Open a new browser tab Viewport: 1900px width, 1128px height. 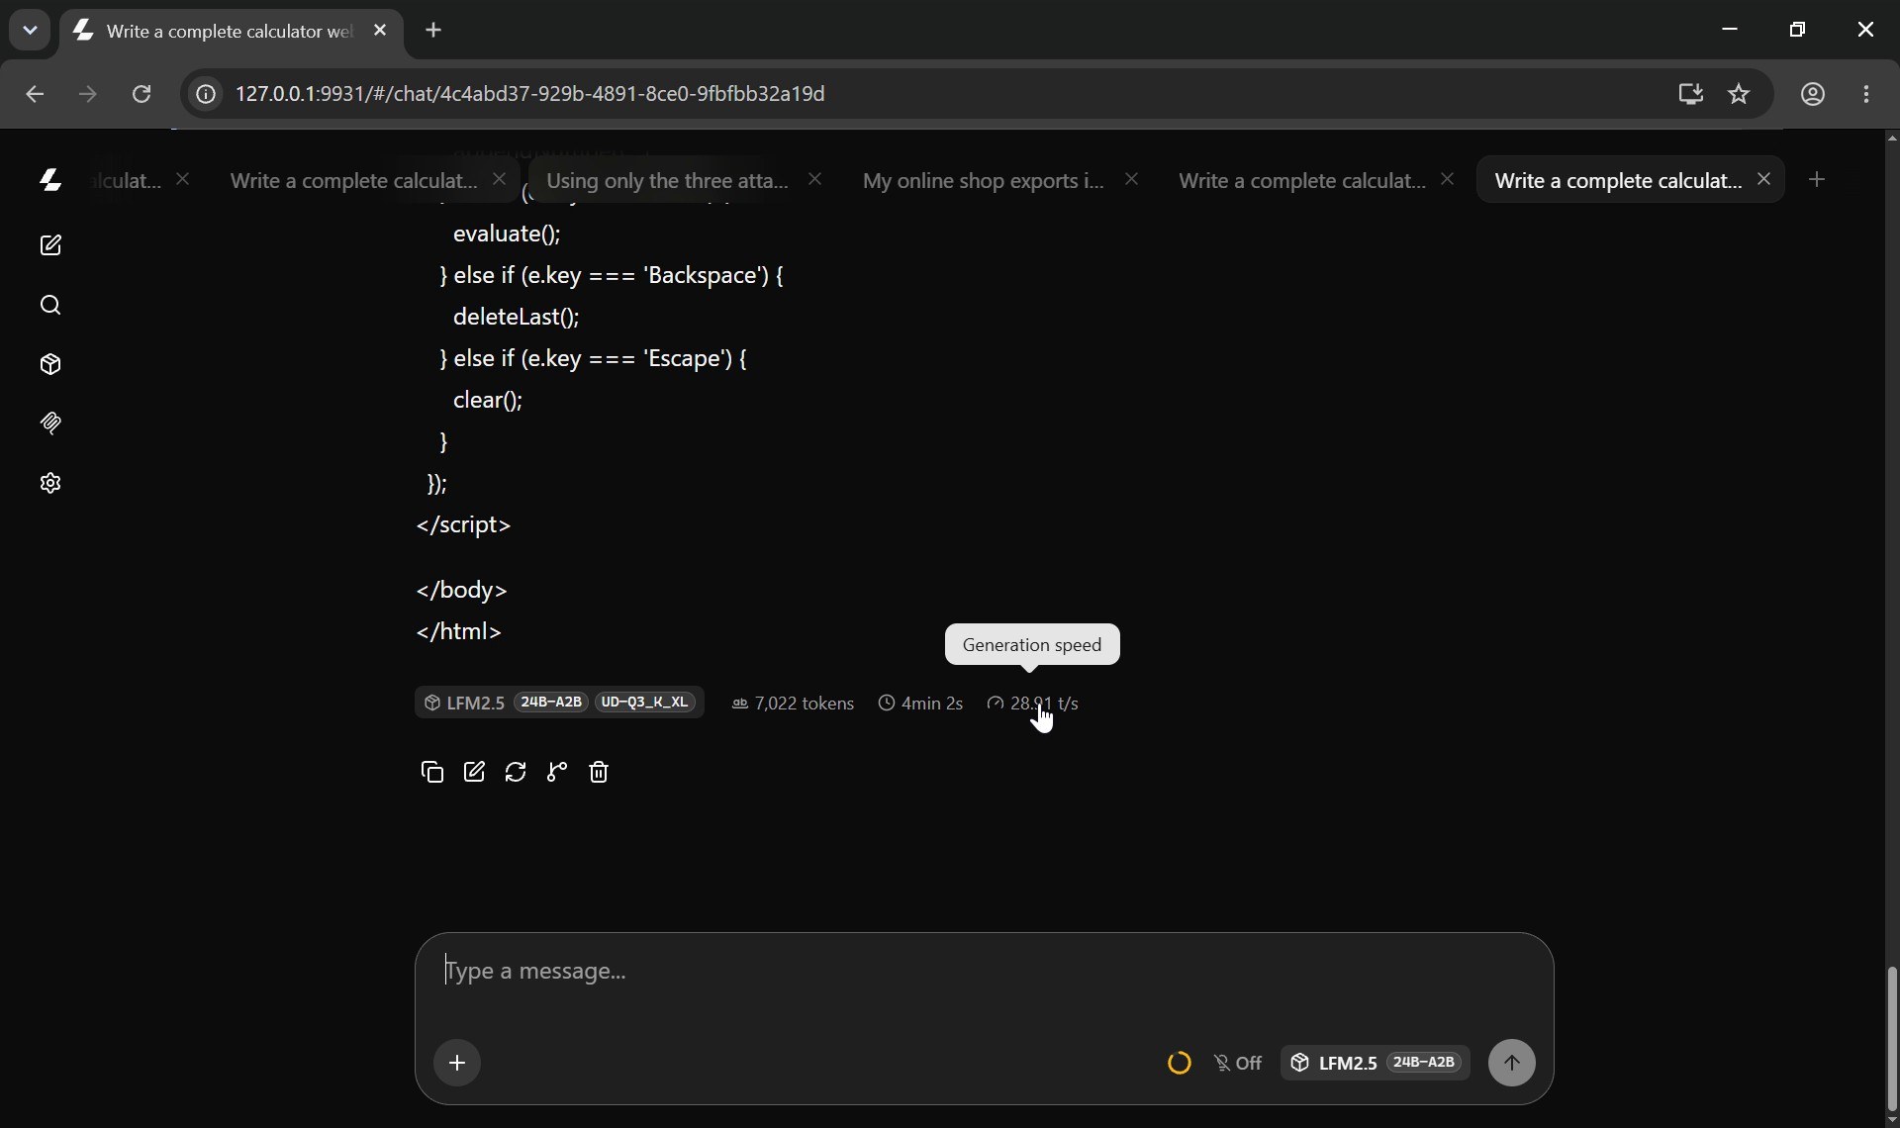[x=433, y=31]
